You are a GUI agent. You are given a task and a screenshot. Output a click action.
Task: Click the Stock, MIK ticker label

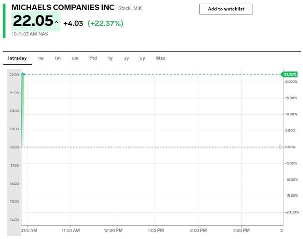click(130, 9)
